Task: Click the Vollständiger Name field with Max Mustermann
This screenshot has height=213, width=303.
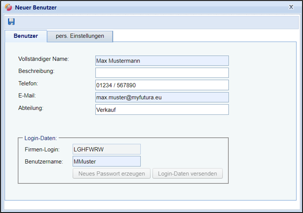Action: tap(162, 61)
